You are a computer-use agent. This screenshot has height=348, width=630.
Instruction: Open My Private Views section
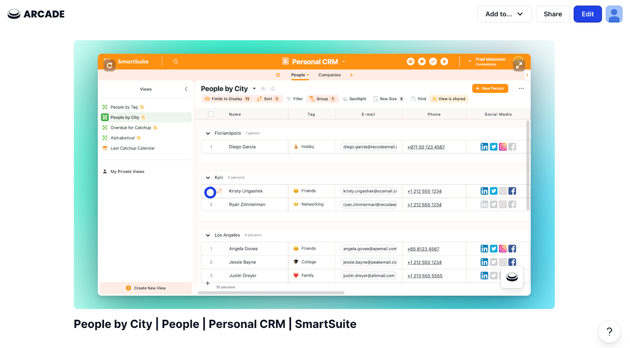(127, 172)
